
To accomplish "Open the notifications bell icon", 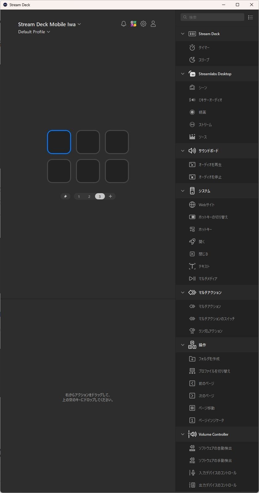I will tap(124, 24).
